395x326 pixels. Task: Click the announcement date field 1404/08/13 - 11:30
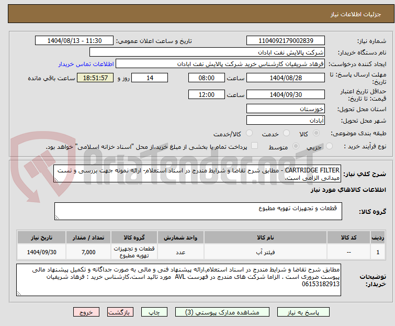pos(74,41)
